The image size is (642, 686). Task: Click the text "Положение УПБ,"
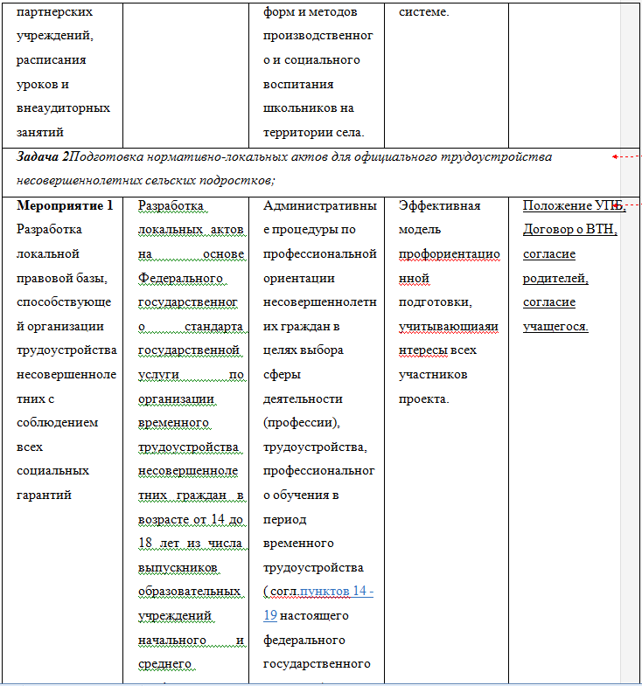pyautogui.click(x=575, y=205)
